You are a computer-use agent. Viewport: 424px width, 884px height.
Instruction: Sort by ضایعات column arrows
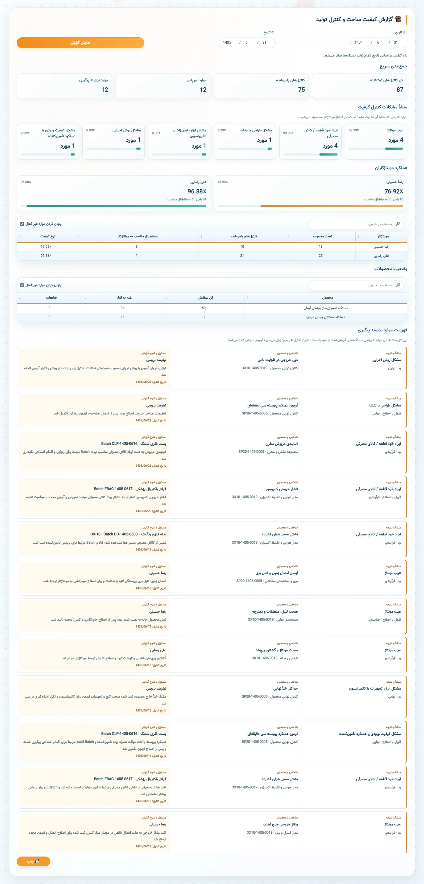pyautogui.click(x=20, y=298)
